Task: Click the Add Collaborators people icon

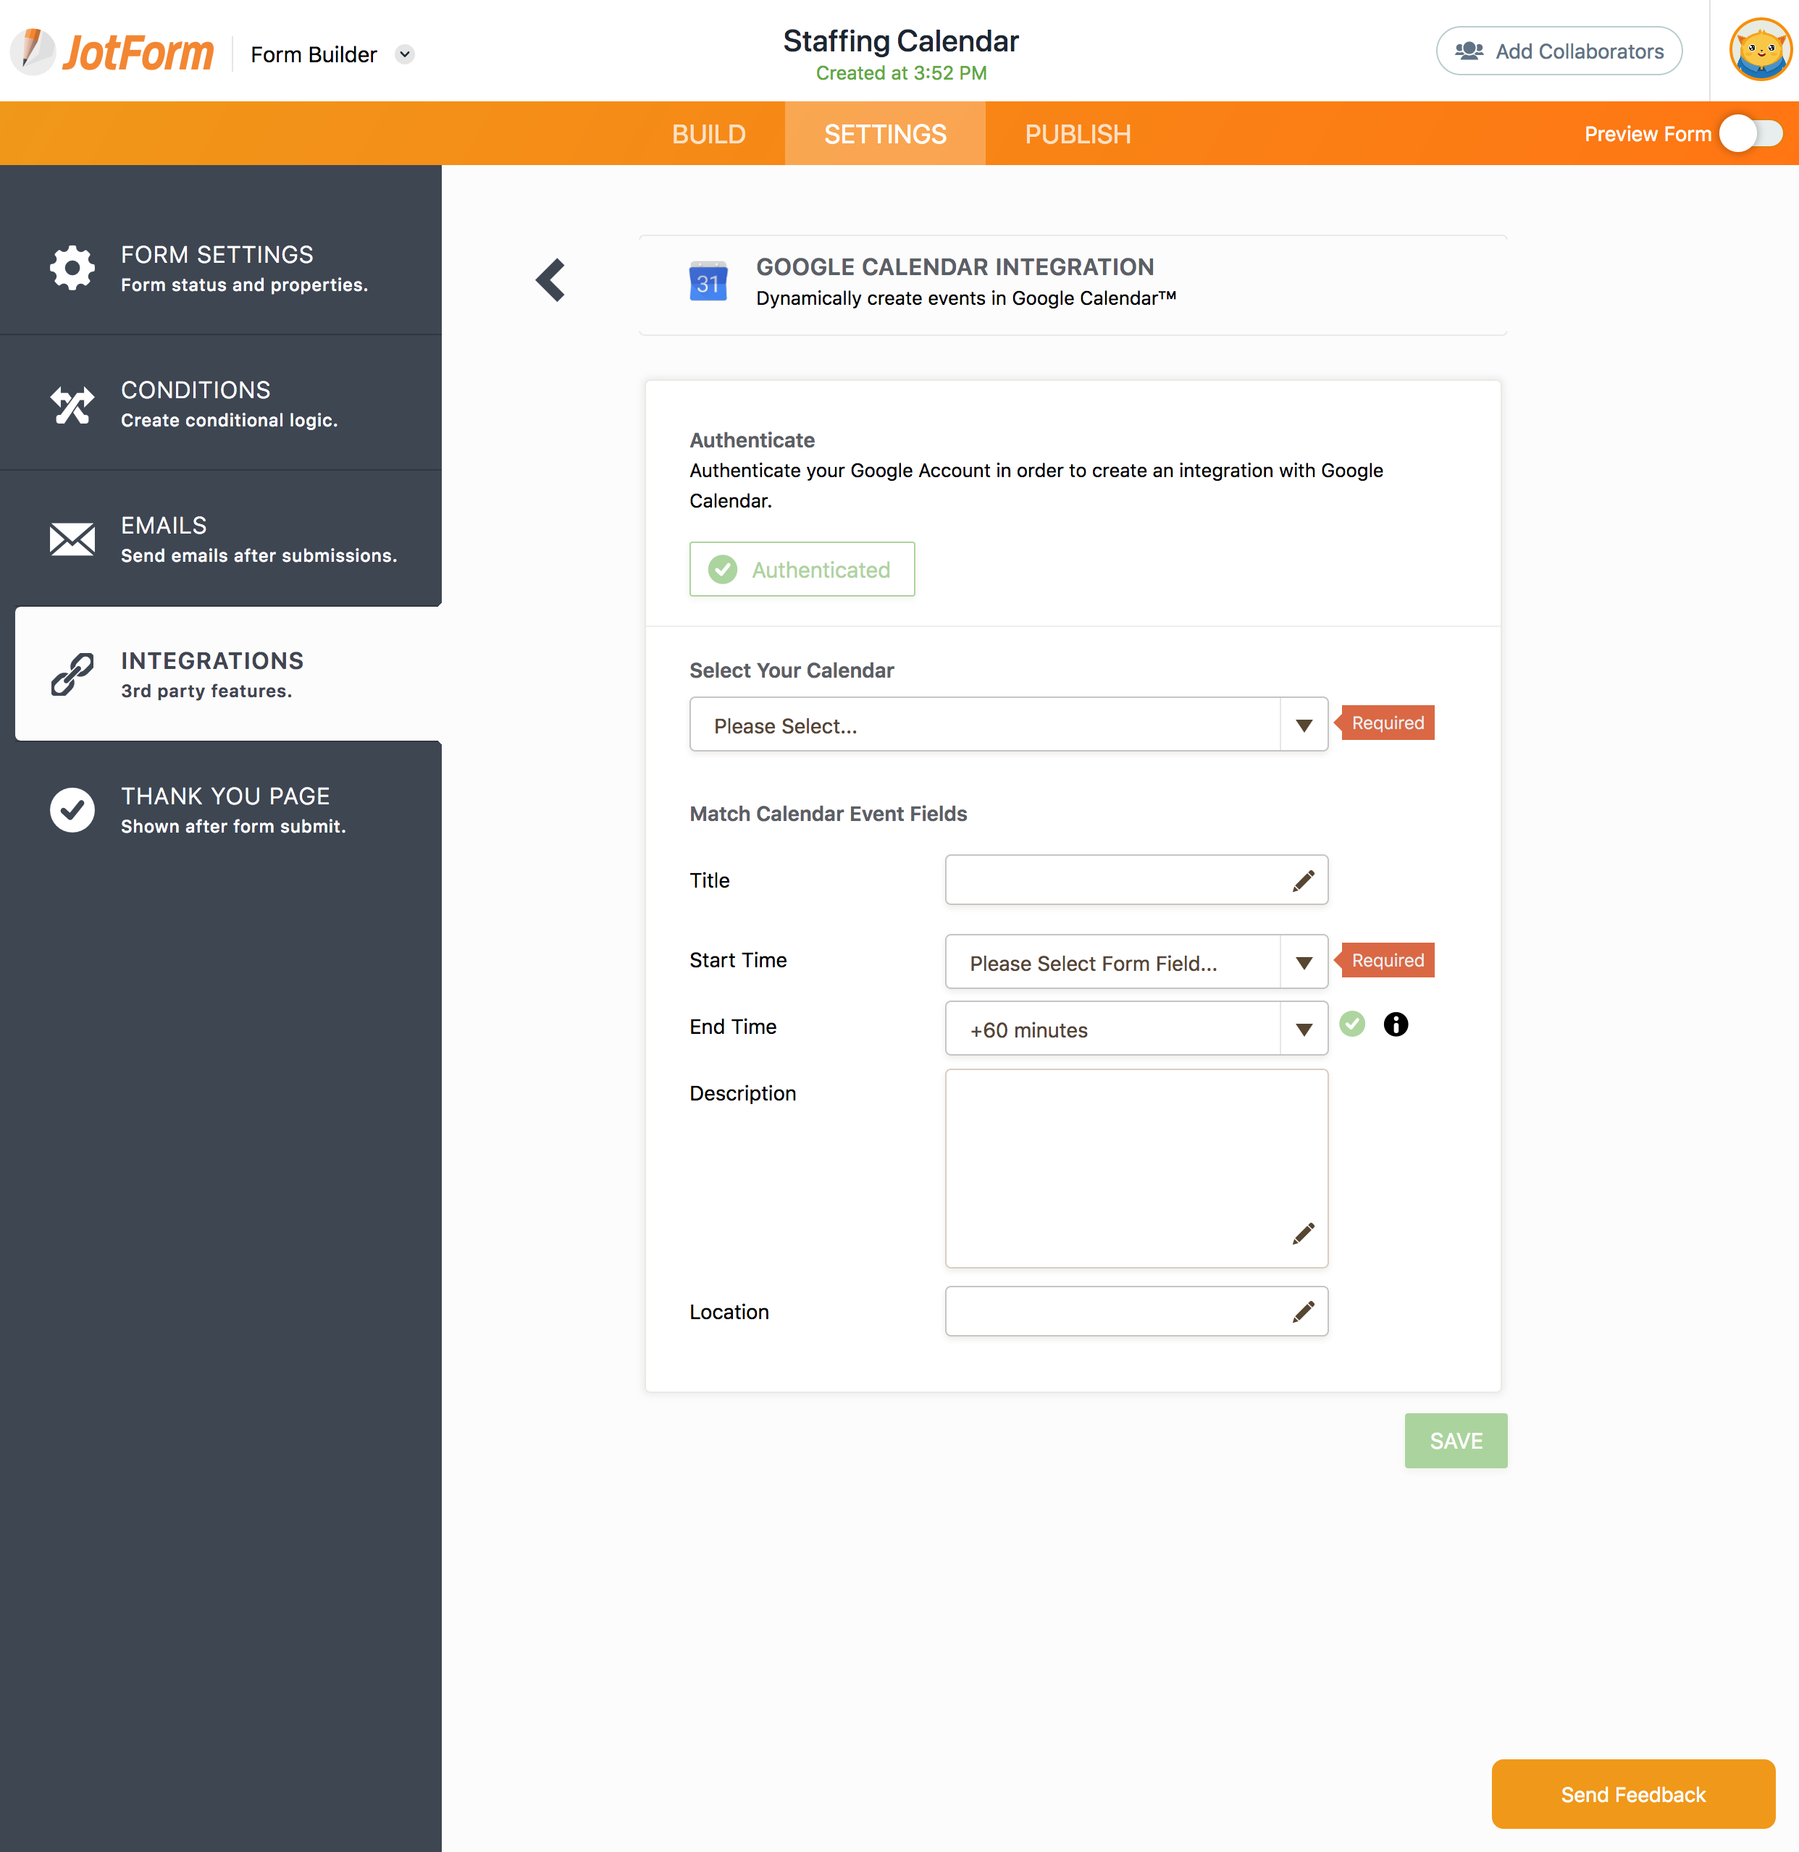Action: [x=1468, y=51]
